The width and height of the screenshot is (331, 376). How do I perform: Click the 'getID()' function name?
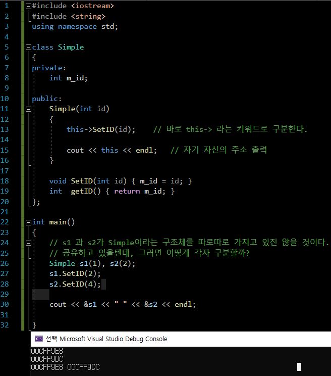tap(86, 192)
